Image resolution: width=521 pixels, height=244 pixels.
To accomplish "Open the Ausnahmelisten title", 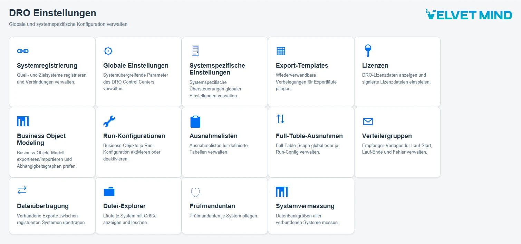I will point(213,136).
